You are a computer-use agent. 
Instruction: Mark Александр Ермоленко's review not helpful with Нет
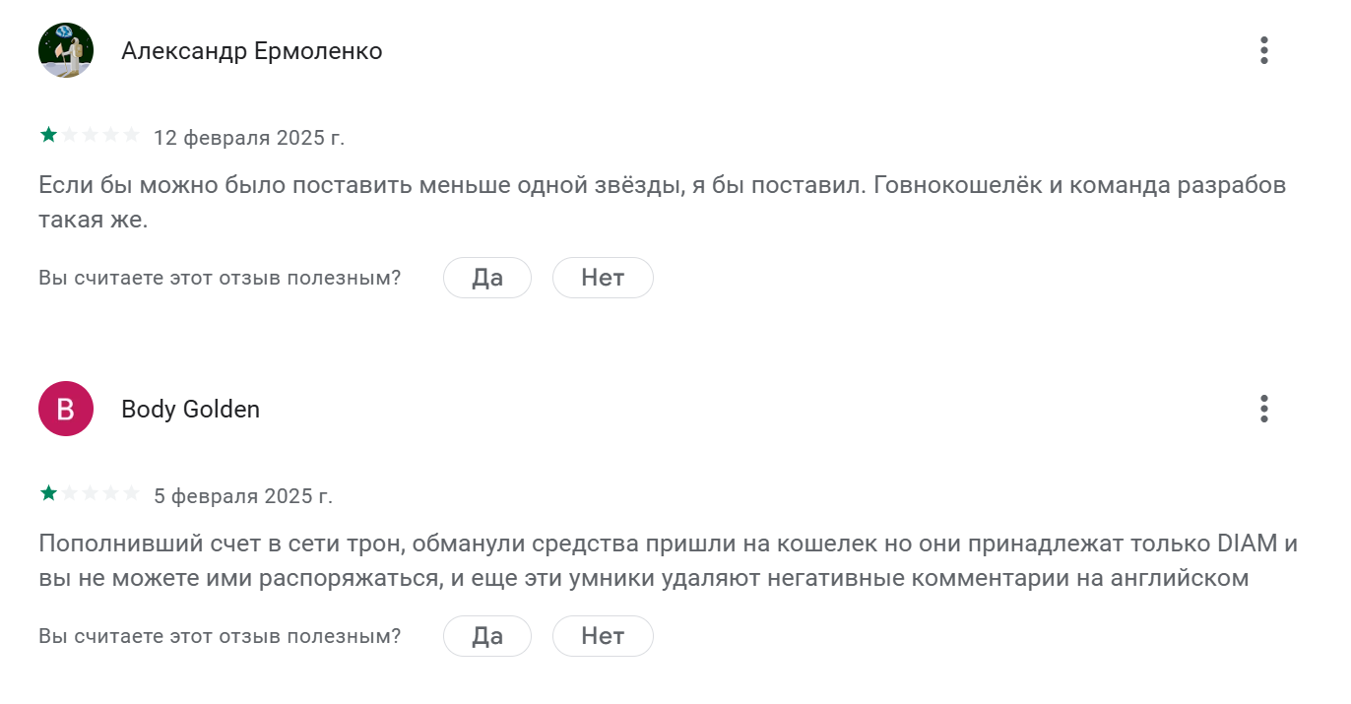click(603, 278)
